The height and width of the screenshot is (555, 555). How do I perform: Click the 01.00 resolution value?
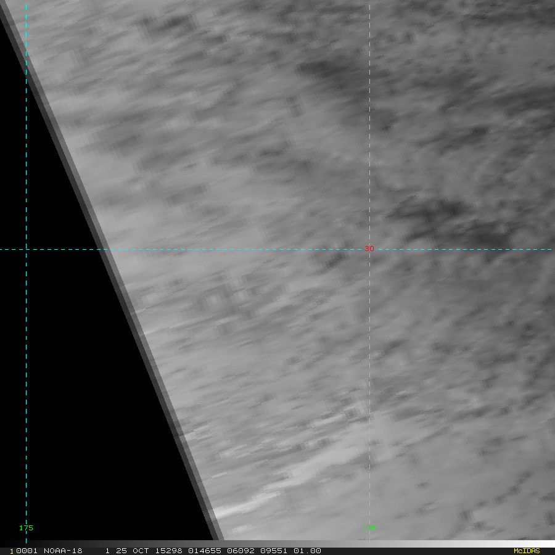click(x=307, y=551)
